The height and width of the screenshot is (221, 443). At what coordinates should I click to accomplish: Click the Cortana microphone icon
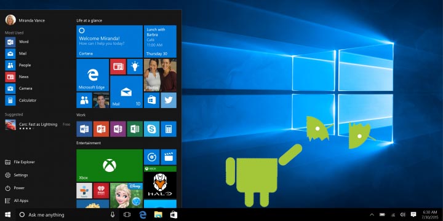(x=113, y=215)
